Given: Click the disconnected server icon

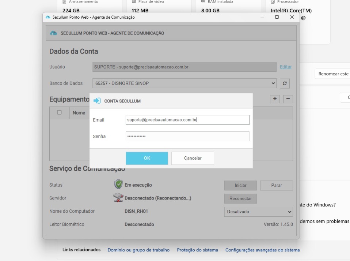Looking at the screenshot, I should (x=118, y=198).
